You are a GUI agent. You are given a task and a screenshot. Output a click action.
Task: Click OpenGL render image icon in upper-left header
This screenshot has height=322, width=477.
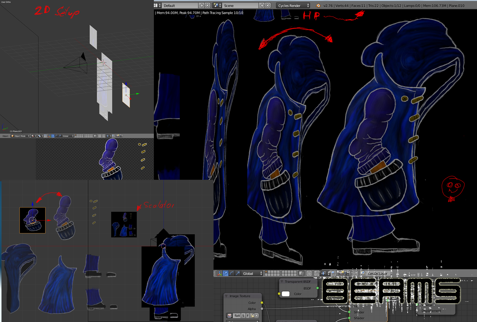(117, 136)
